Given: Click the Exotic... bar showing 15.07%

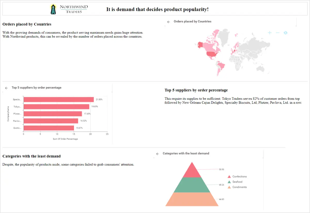Looking at the screenshot, I should [49, 128].
